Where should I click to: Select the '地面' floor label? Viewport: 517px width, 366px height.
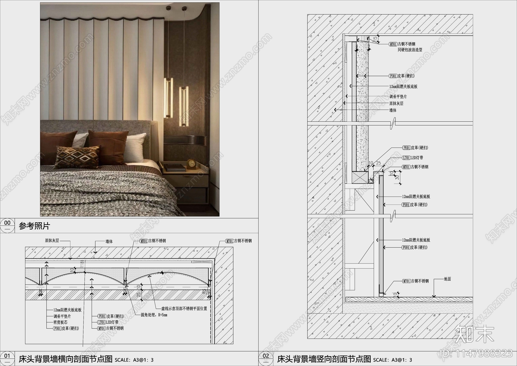click(447, 279)
